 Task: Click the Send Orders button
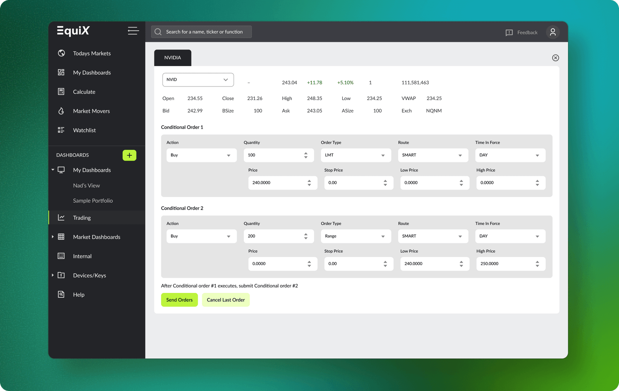click(x=180, y=300)
